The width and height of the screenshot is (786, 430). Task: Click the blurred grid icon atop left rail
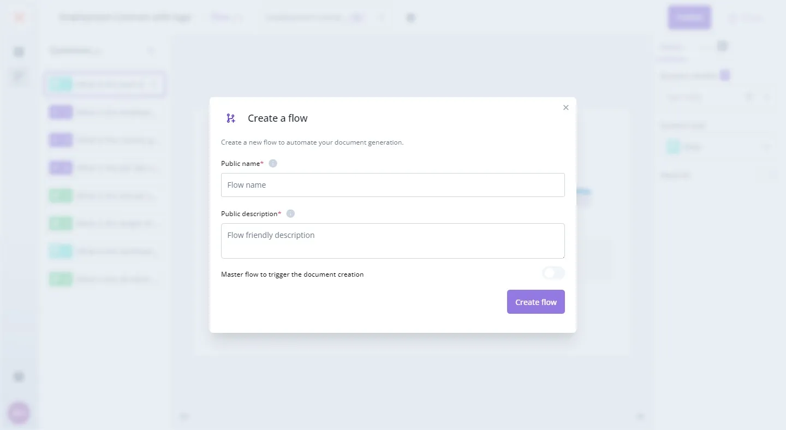click(x=19, y=52)
